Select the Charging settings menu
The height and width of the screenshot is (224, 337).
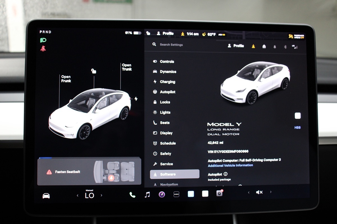coord(167,82)
